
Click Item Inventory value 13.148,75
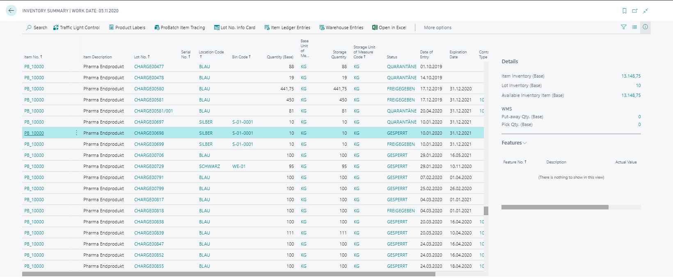(631, 76)
